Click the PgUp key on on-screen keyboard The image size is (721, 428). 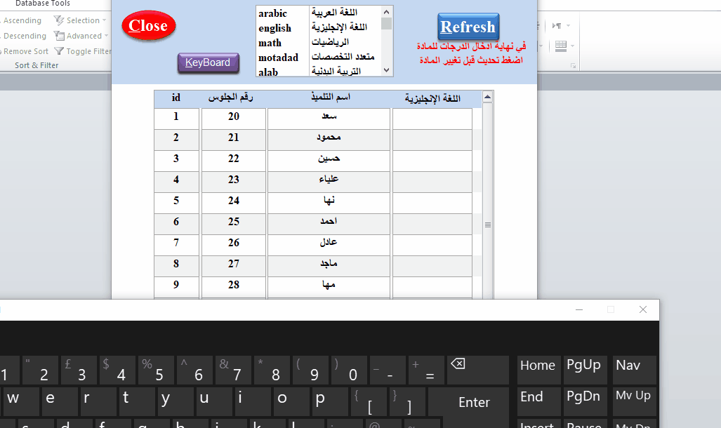(586, 370)
